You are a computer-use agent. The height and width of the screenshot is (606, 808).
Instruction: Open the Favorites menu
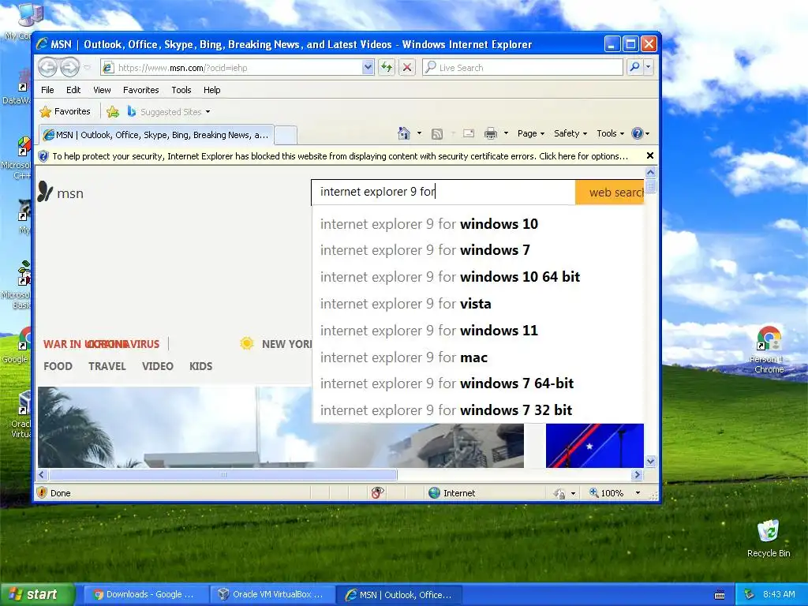coord(140,90)
